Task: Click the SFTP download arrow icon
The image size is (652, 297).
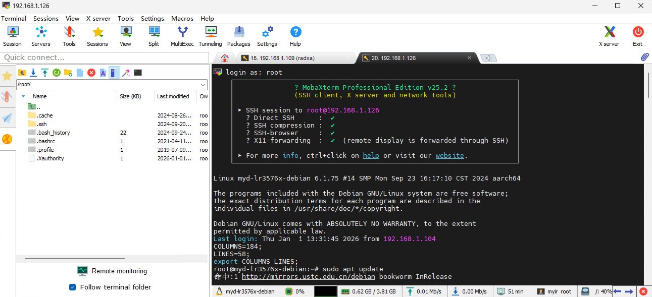Action: coord(33,73)
